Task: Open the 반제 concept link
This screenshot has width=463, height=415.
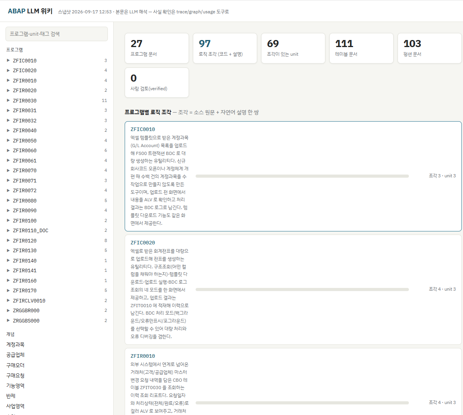Action: click(x=11, y=396)
